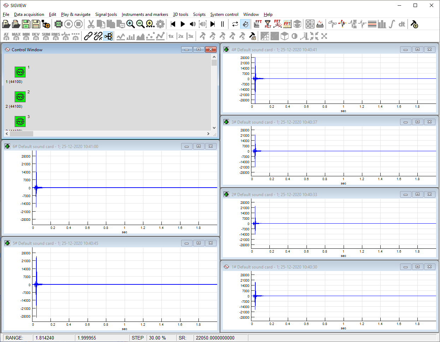Open the Instruments and markers menu

point(145,14)
